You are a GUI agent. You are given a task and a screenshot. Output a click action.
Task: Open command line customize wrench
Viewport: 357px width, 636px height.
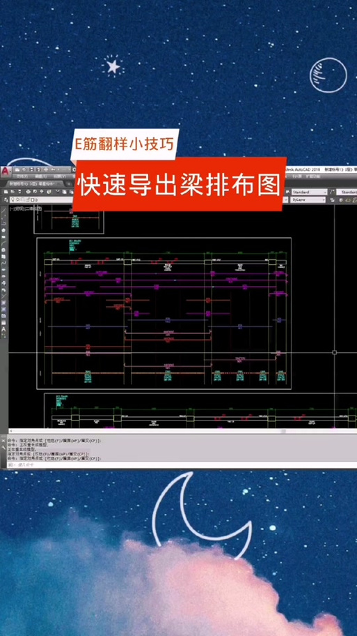3,448
